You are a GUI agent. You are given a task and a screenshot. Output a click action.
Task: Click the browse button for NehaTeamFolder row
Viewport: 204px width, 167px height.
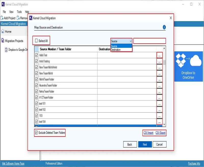click(159, 92)
